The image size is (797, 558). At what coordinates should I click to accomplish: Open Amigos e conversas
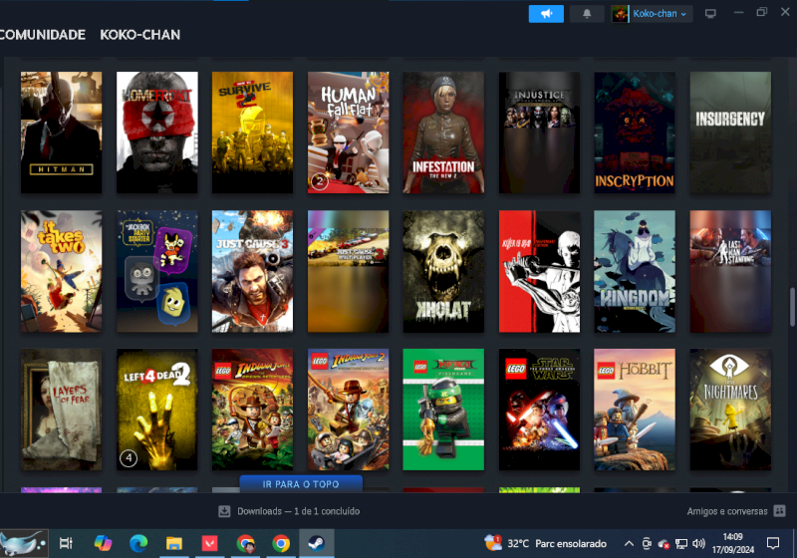coord(727,511)
